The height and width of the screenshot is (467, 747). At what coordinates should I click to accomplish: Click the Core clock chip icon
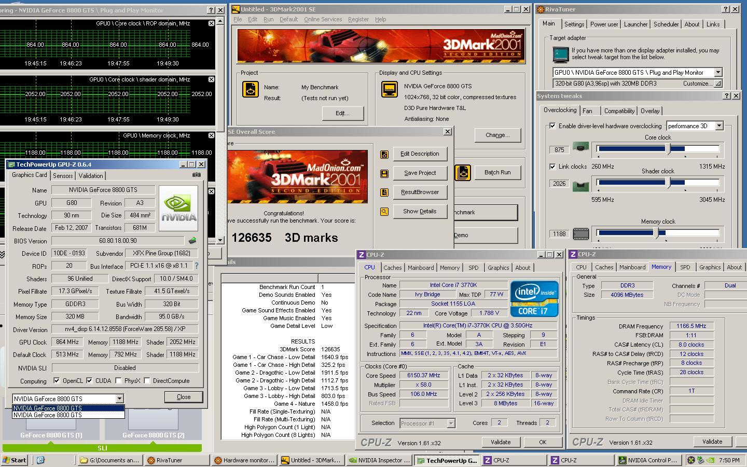tap(580, 148)
